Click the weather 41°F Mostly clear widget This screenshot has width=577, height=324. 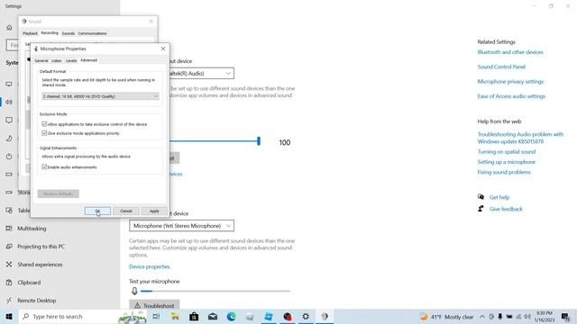click(447, 316)
